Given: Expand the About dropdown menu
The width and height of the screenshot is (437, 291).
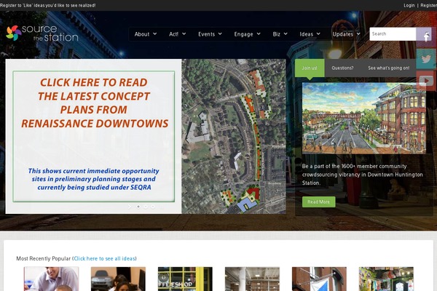Looking at the screenshot, I should [146, 34].
